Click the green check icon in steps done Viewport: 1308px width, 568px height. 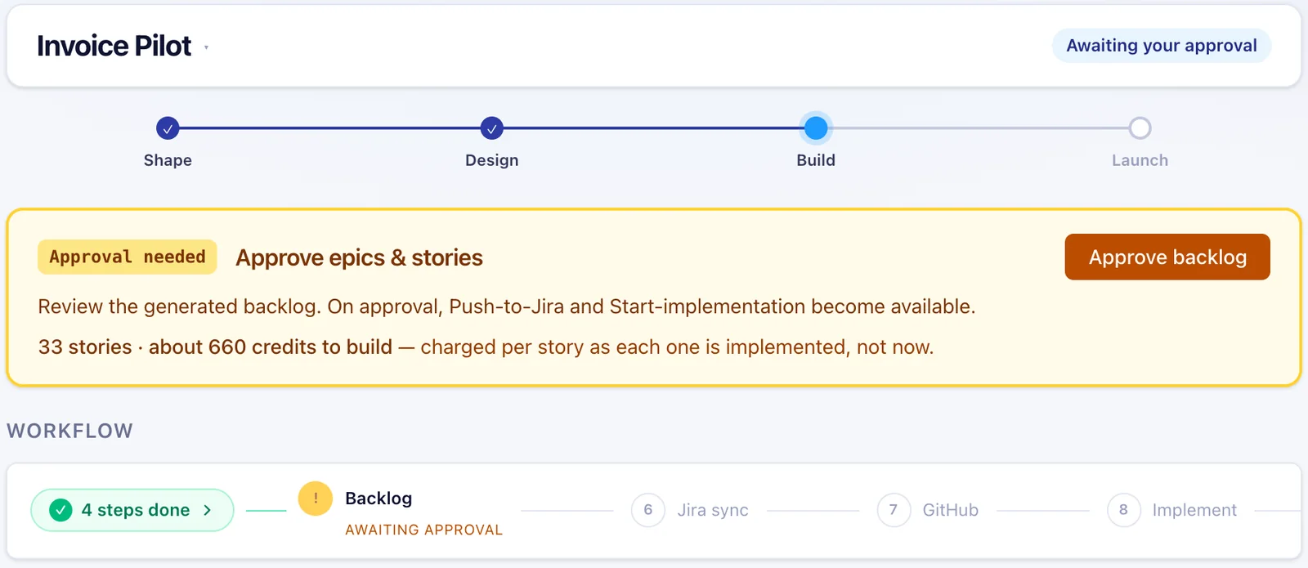[x=60, y=510]
